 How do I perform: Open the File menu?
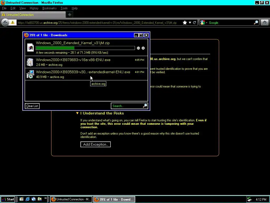coord(4,8)
